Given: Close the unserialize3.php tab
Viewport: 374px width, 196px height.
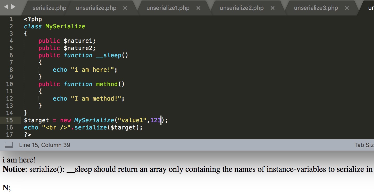Looking at the screenshot, I should tap(347, 8).
